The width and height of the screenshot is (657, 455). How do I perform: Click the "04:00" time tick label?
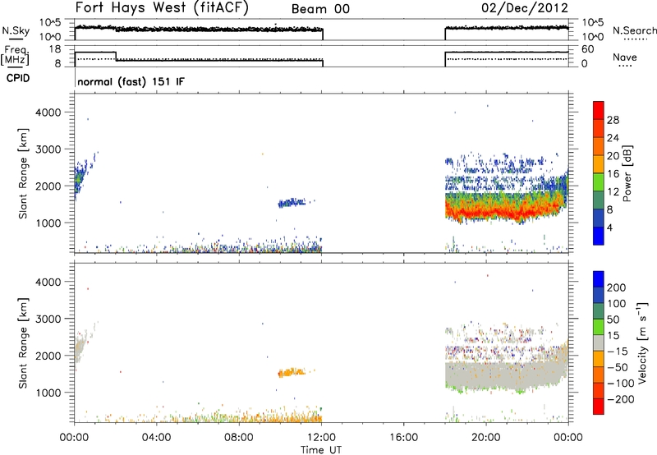(x=156, y=438)
